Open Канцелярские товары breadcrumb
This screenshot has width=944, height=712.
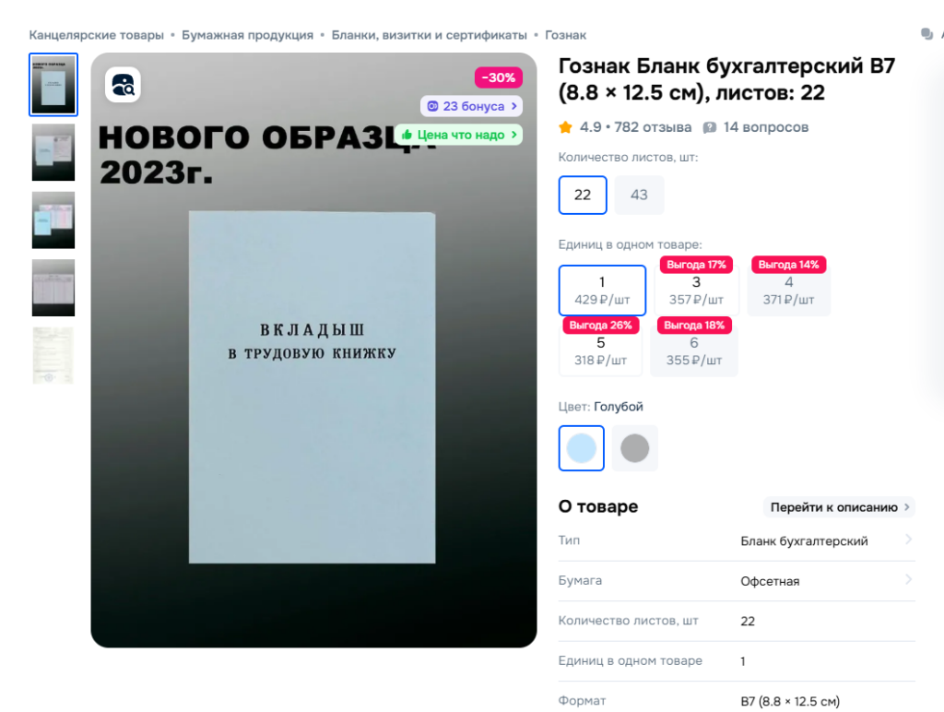coord(96,35)
